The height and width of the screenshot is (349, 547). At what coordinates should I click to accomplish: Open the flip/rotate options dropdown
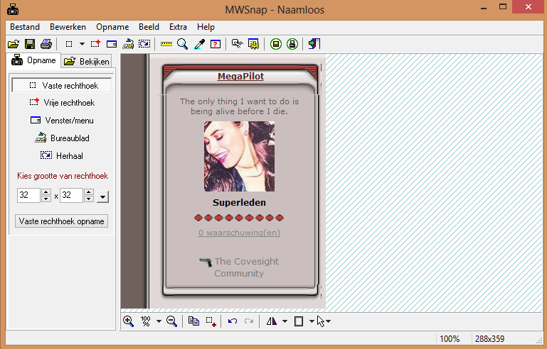285,321
